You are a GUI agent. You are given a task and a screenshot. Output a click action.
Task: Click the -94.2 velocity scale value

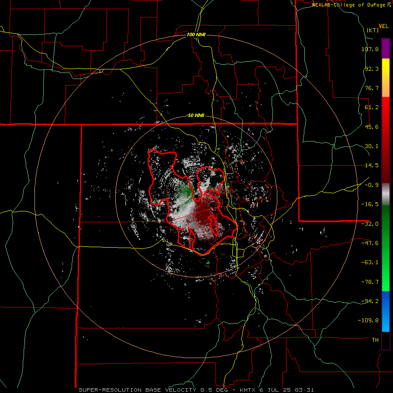click(370, 301)
